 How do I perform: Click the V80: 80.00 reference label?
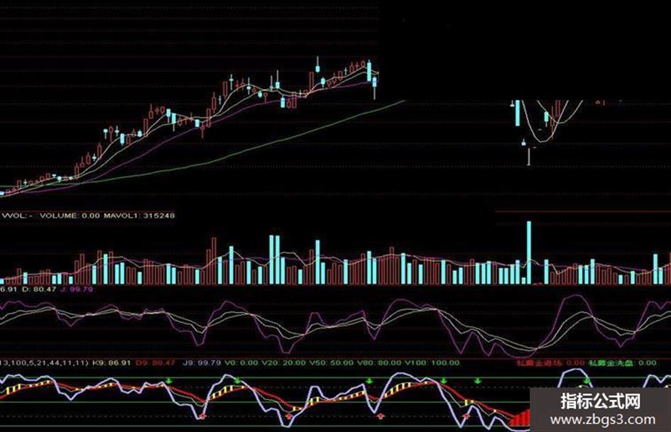(x=380, y=362)
